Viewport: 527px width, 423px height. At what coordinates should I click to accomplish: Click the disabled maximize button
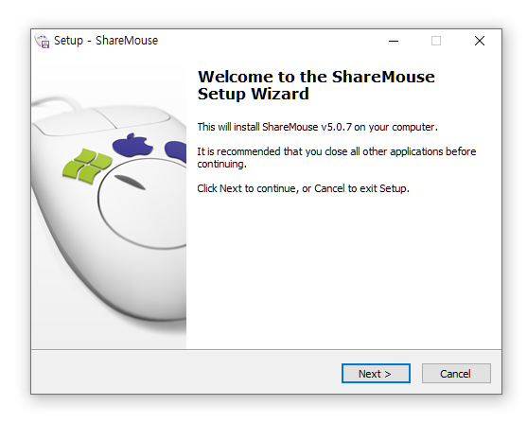coord(436,41)
